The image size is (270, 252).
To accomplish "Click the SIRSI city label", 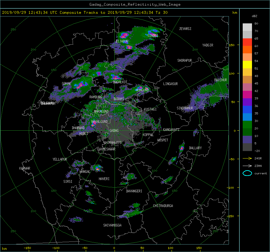I will [x=68, y=182].
